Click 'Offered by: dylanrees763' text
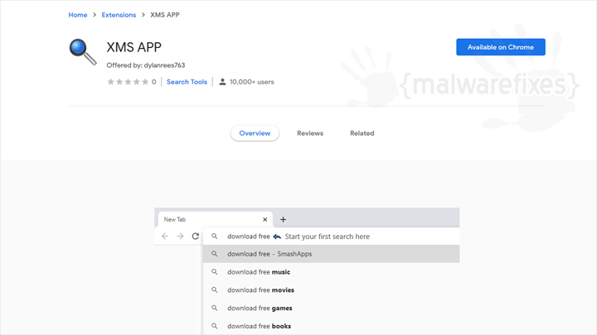 coord(146,65)
